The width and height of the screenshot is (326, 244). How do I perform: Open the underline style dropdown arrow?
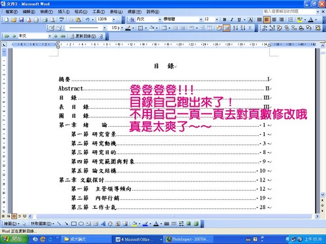(244, 20)
